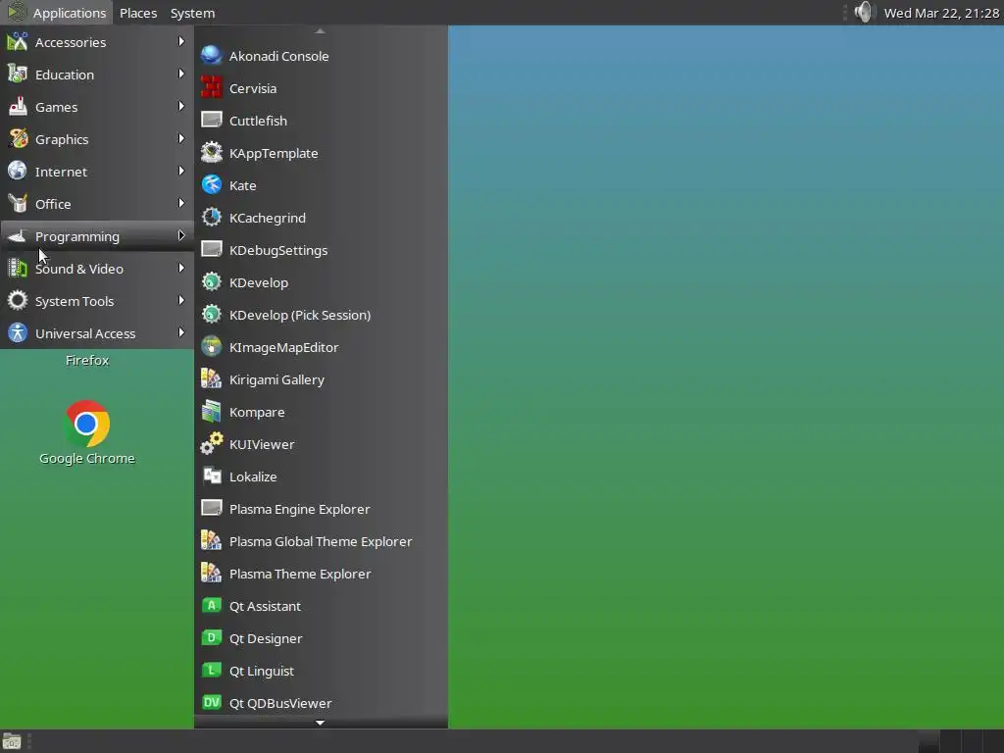Click the Universal Access icon
Image resolution: width=1004 pixels, height=753 pixels.
18,333
